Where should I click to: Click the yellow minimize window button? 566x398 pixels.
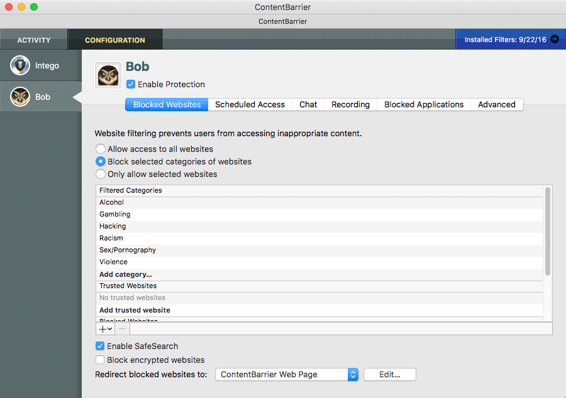21,7
